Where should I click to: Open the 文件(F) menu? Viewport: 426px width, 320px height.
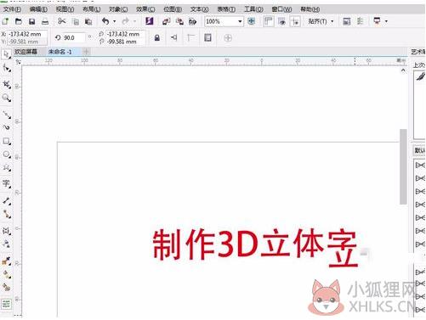(12, 9)
